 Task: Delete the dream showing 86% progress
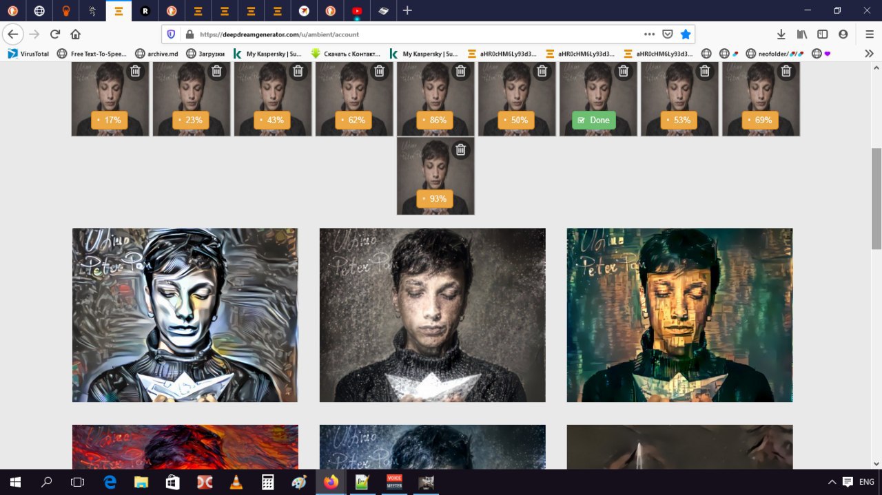(x=461, y=71)
